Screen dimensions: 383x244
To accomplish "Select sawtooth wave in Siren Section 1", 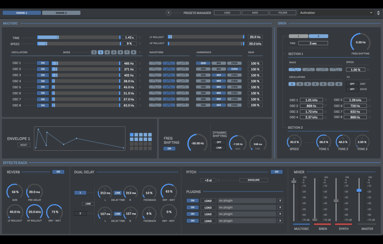I will tap(322, 70).
